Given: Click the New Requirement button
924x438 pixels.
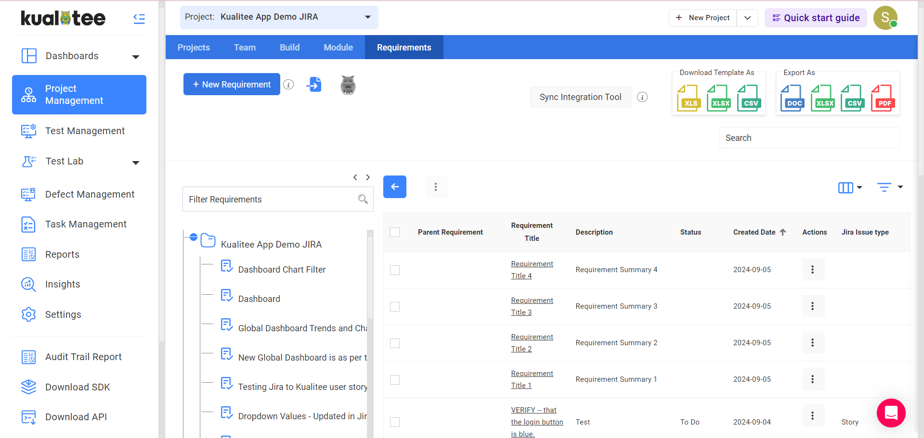Looking at the screenshot, I should (232, 85).
